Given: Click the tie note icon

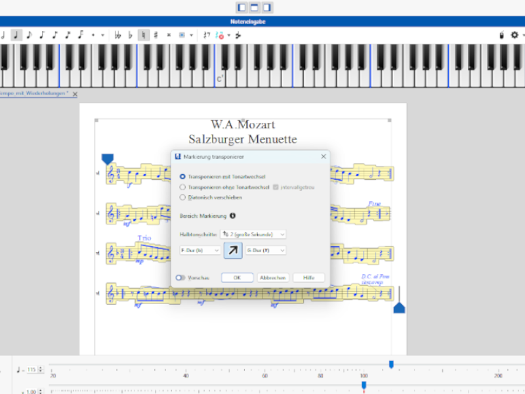Looking at the screenshot, I should click(238, 35).
